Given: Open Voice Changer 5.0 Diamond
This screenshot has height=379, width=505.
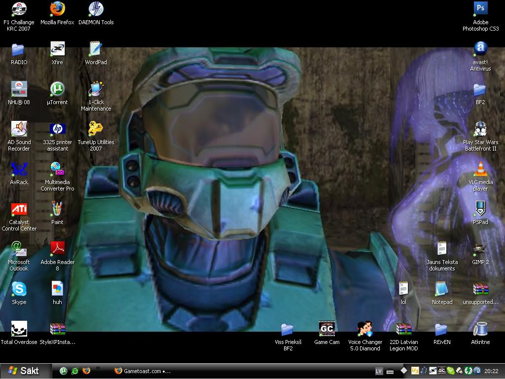Looking at the screenshot, I should coord(365,336).
